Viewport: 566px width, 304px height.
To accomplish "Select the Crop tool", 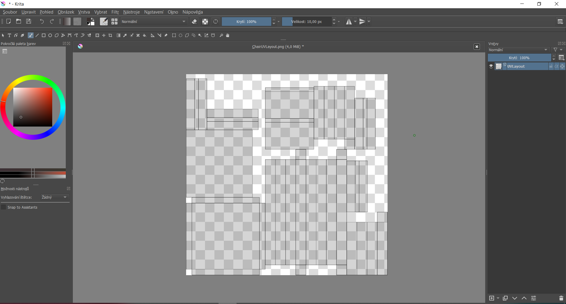I will [110, 35].
